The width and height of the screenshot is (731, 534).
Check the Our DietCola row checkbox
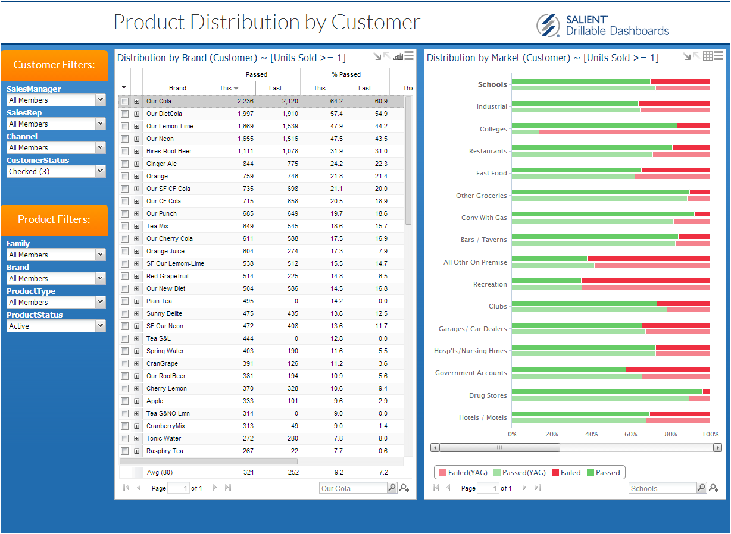(x=124, y=114)
